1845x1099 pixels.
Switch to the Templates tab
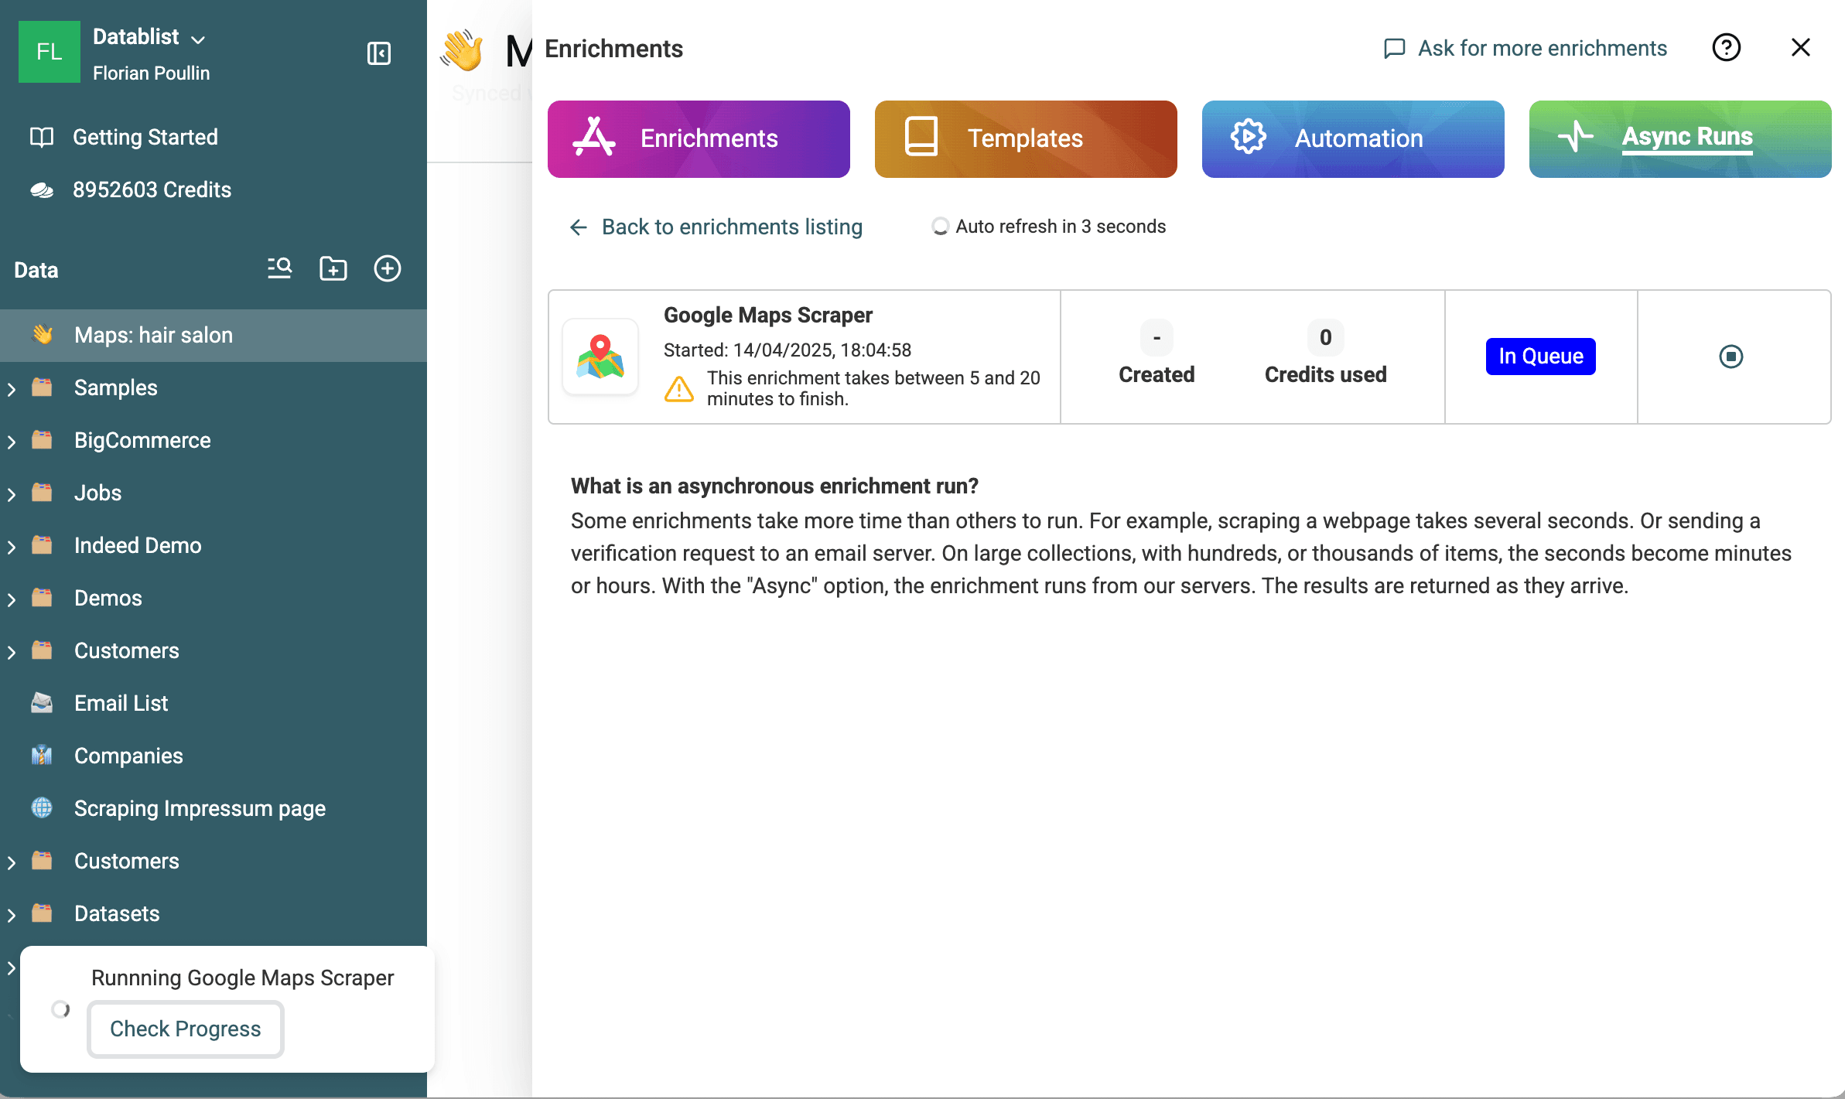(1026, 139)
